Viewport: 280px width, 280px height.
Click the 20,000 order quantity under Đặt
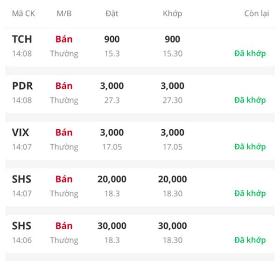click(112, 180)
